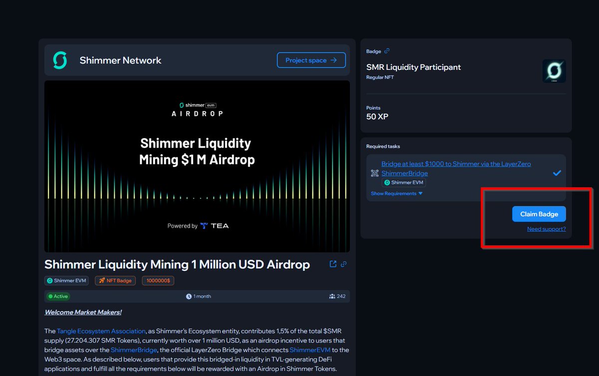Select the Shimmer EVM tag below title

[66, 281]
